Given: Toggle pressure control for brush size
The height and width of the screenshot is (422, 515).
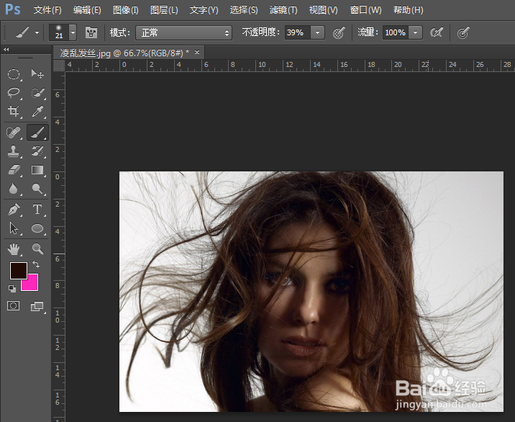Looking at the screenshot, I should click(x=463, y=32).
